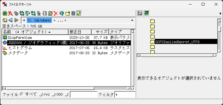Click the grey metadata tag toolbar icon

(x=16, y=13)
